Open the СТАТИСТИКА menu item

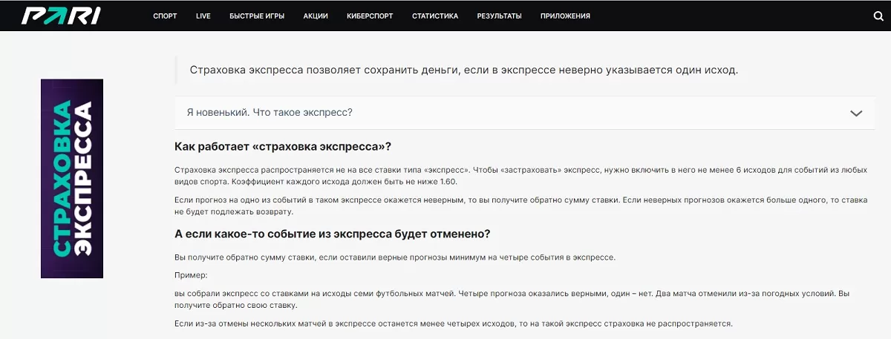tap(435, 16)
